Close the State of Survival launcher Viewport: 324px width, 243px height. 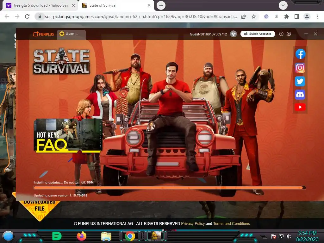[315, 34]
